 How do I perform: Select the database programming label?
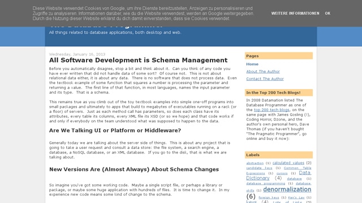(265, 183)
